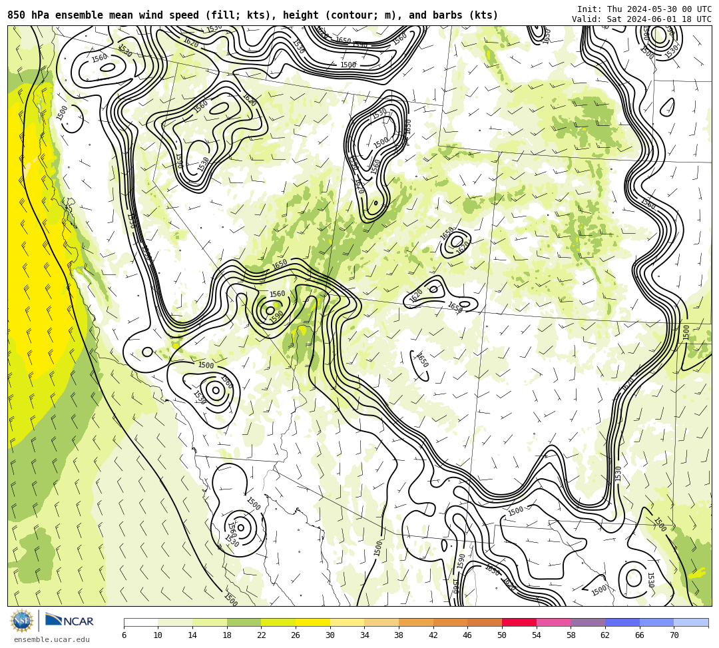
Task: Click the colorbar tick label '70'
Action: click(x=674, y=635)
